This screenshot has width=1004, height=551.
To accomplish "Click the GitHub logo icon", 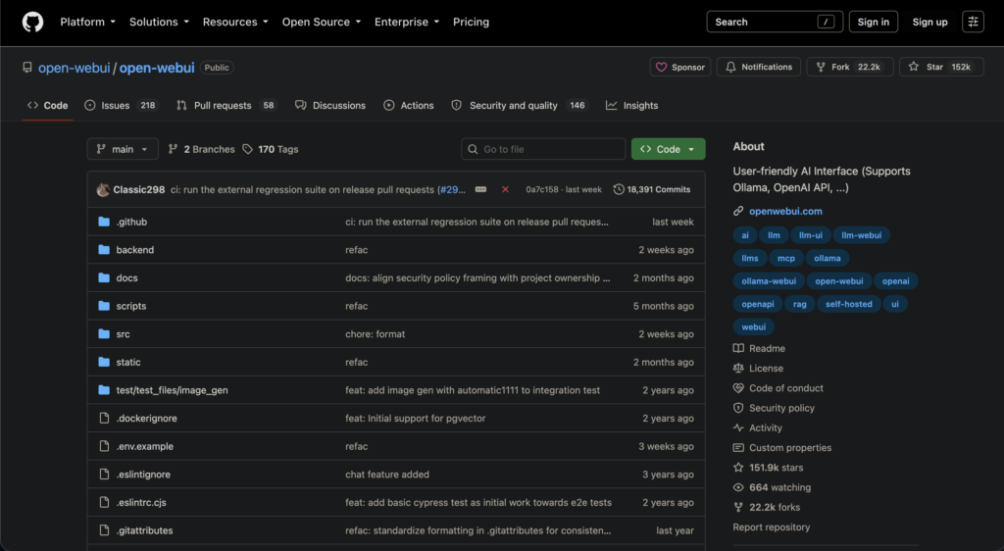I will [x=32, y=22].
